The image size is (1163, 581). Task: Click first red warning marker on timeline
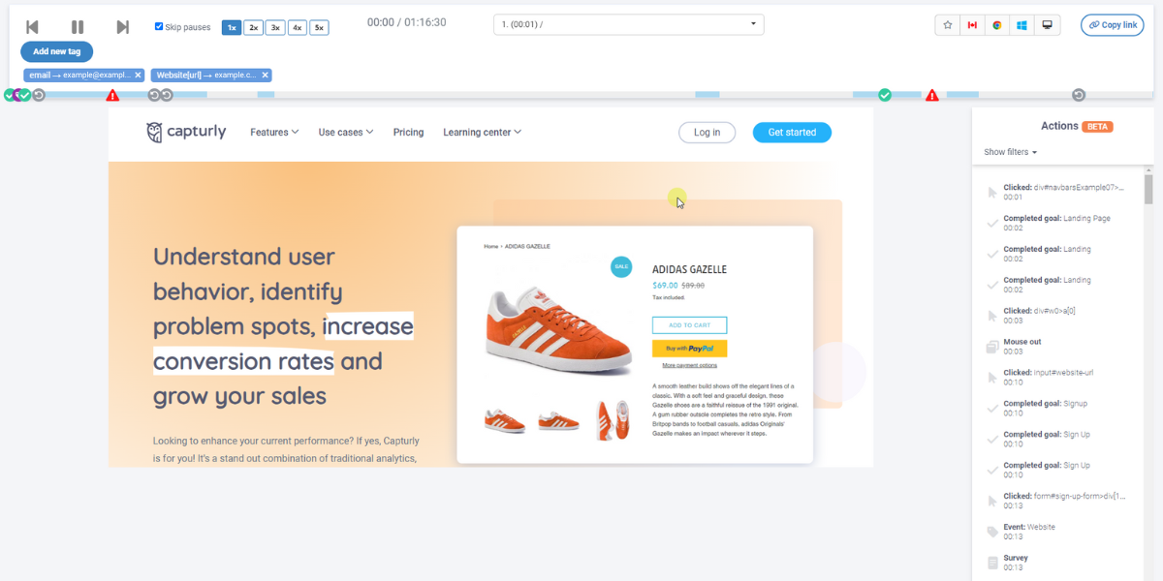coord(112,95)
